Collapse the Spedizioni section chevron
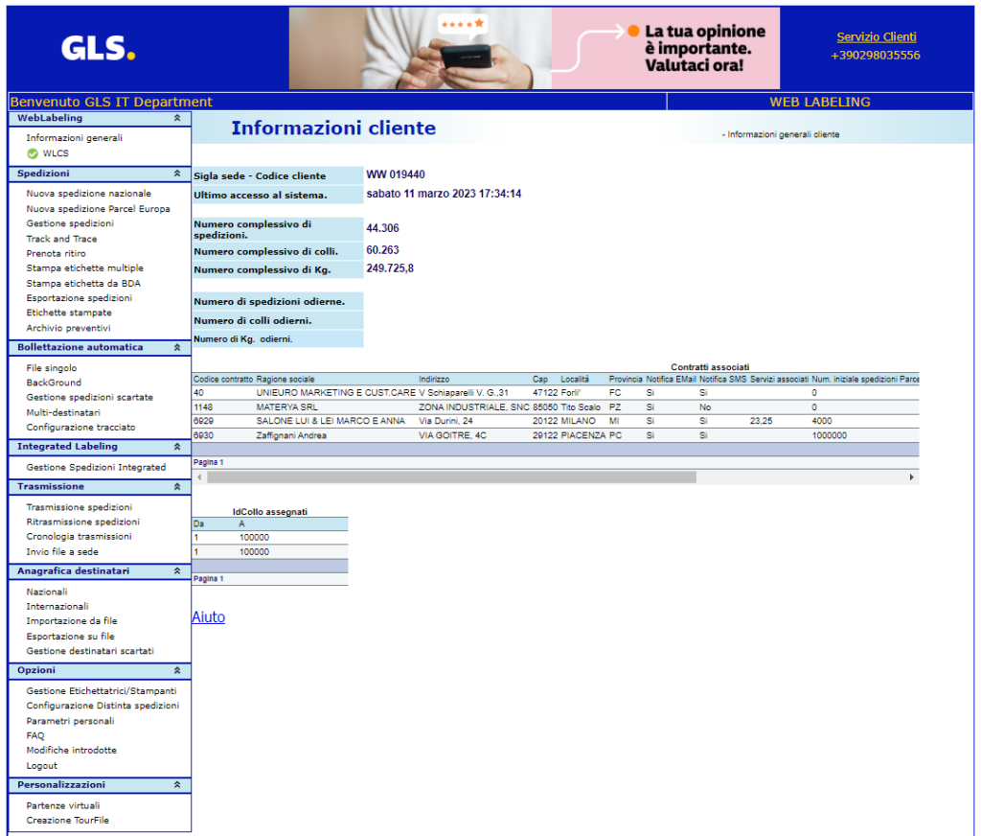The width and height of the screenshot is (981, 836). 176,174
